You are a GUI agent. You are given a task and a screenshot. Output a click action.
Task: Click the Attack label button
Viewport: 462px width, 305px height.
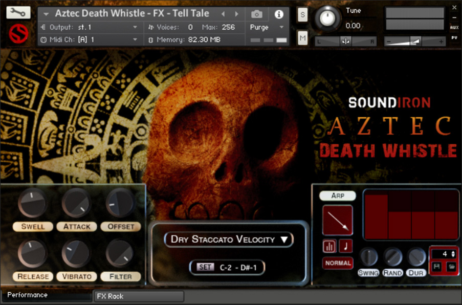click(77, 226)
